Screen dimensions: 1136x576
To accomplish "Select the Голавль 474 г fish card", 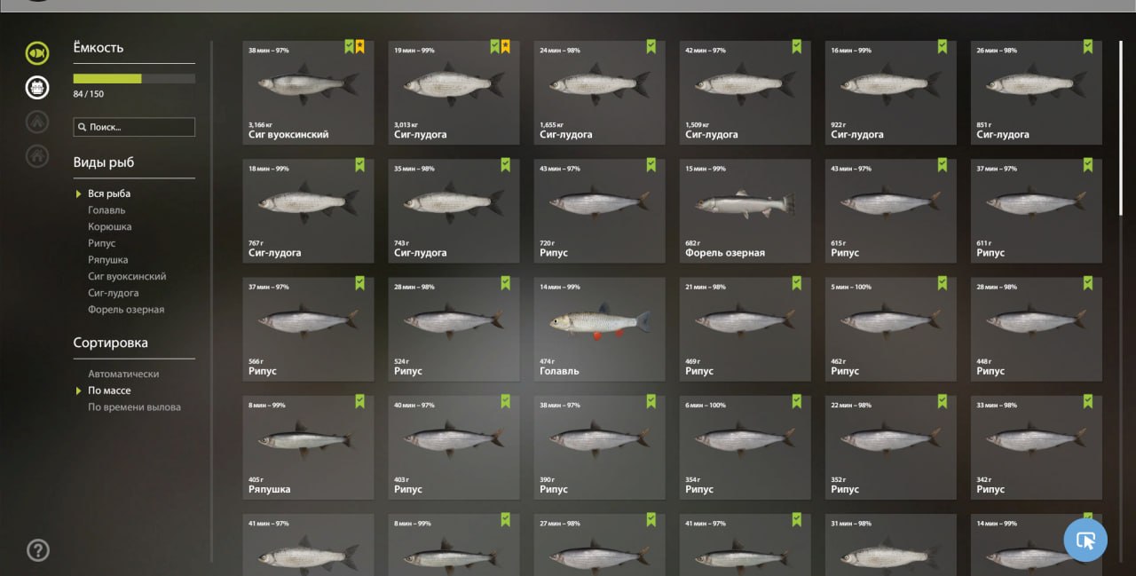I will pyautogui.click(x=599, y=329).
